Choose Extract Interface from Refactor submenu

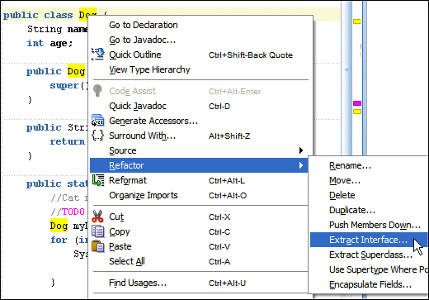[x=369, y=240]
